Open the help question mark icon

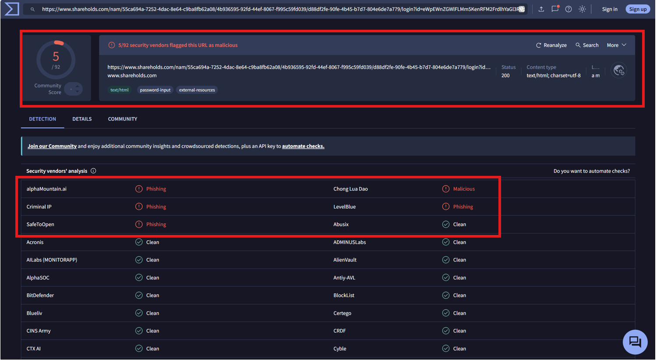click(569, 9)
